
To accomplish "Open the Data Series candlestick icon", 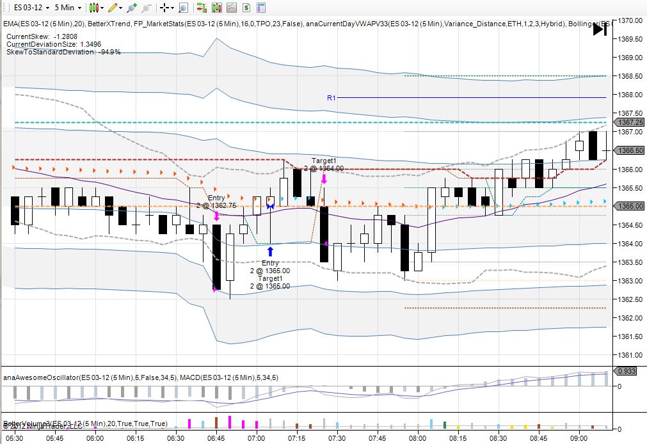I will coord(217,8).
